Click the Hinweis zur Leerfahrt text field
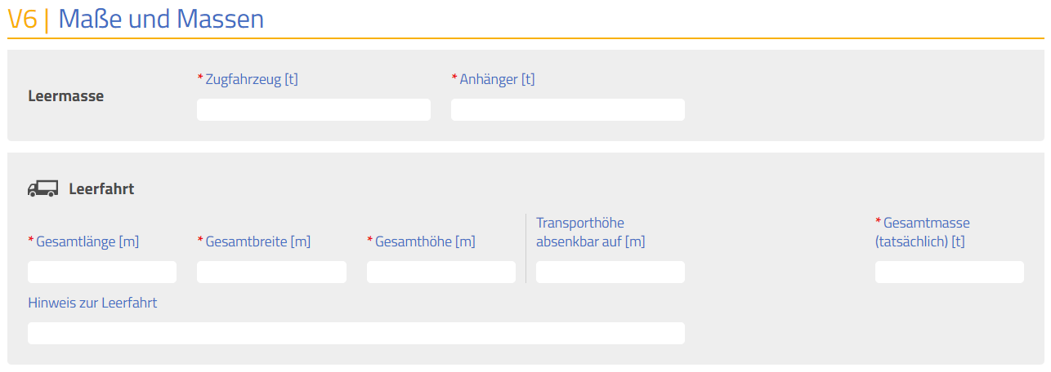1051x372 pixels. (356, 334)
